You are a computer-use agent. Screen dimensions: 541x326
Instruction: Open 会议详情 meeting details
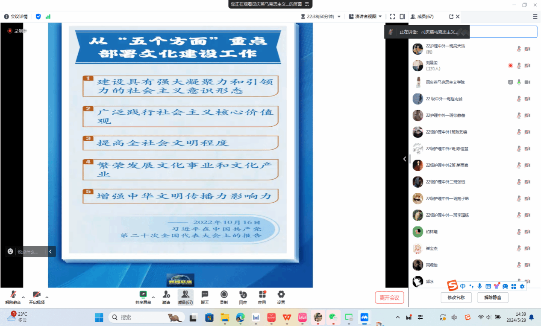(x=16, y=17)
